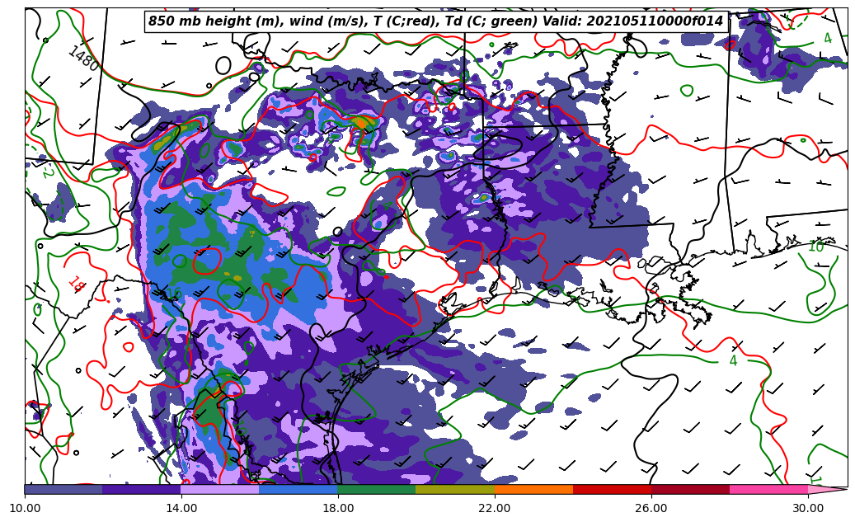Pick the blue 16–18 colorbar segment

[298, 489]
